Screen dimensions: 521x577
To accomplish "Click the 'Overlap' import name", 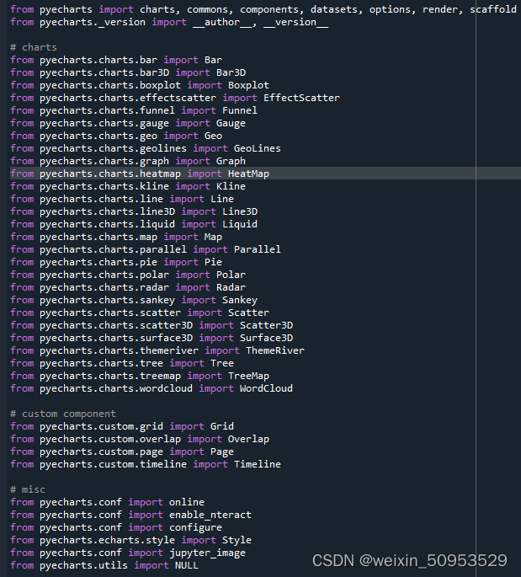I will 248,439.
